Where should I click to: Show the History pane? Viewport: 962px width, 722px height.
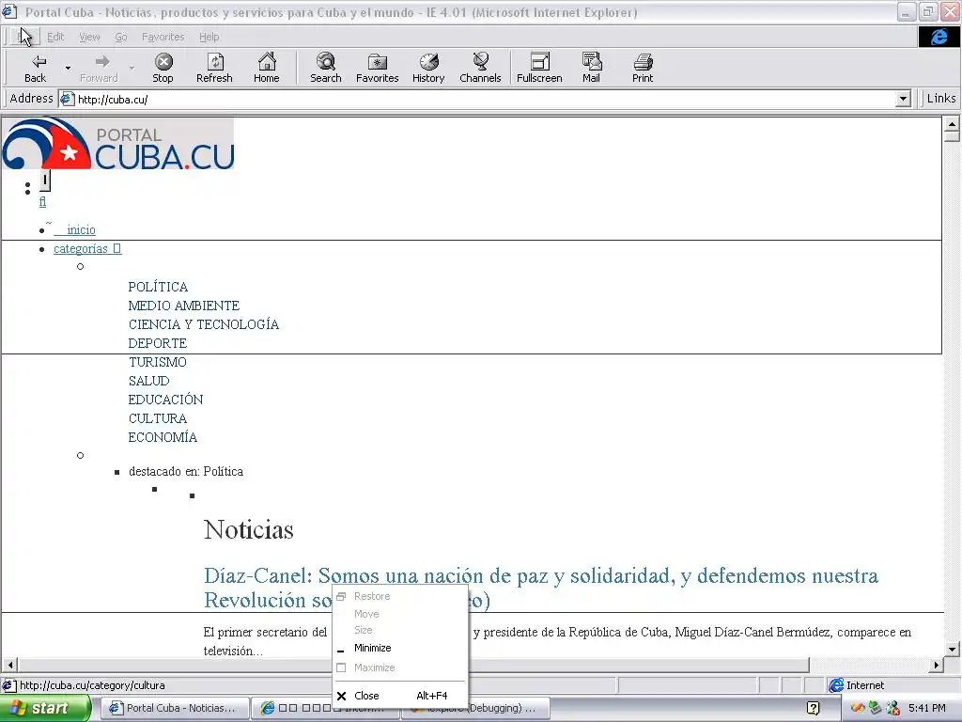[x=428, y=68]
